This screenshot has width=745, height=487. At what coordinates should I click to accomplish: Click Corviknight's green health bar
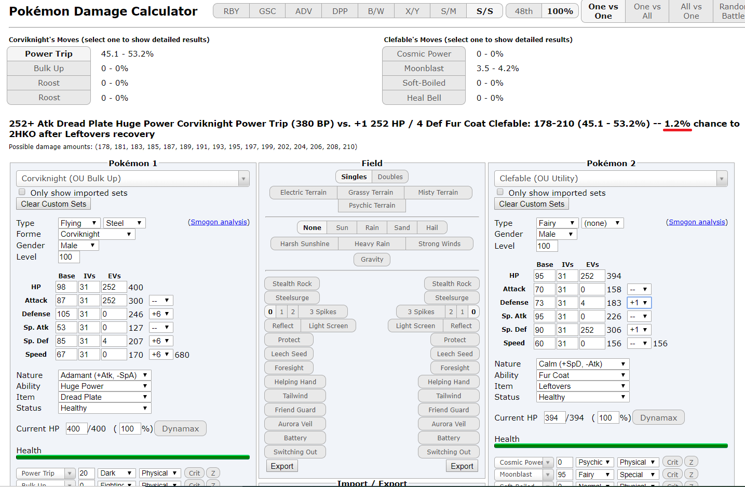tap(133, 457)
